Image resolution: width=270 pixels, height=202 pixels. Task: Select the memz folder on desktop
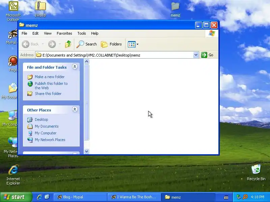(x=175, y=9)
